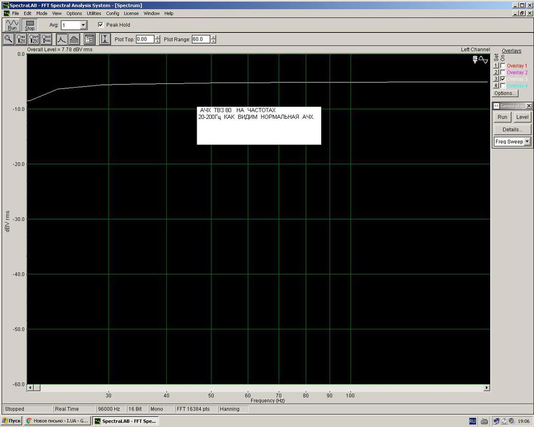Click the Generator Level button
Viewport: 534px width, 427px height.
tap(522, 117)
